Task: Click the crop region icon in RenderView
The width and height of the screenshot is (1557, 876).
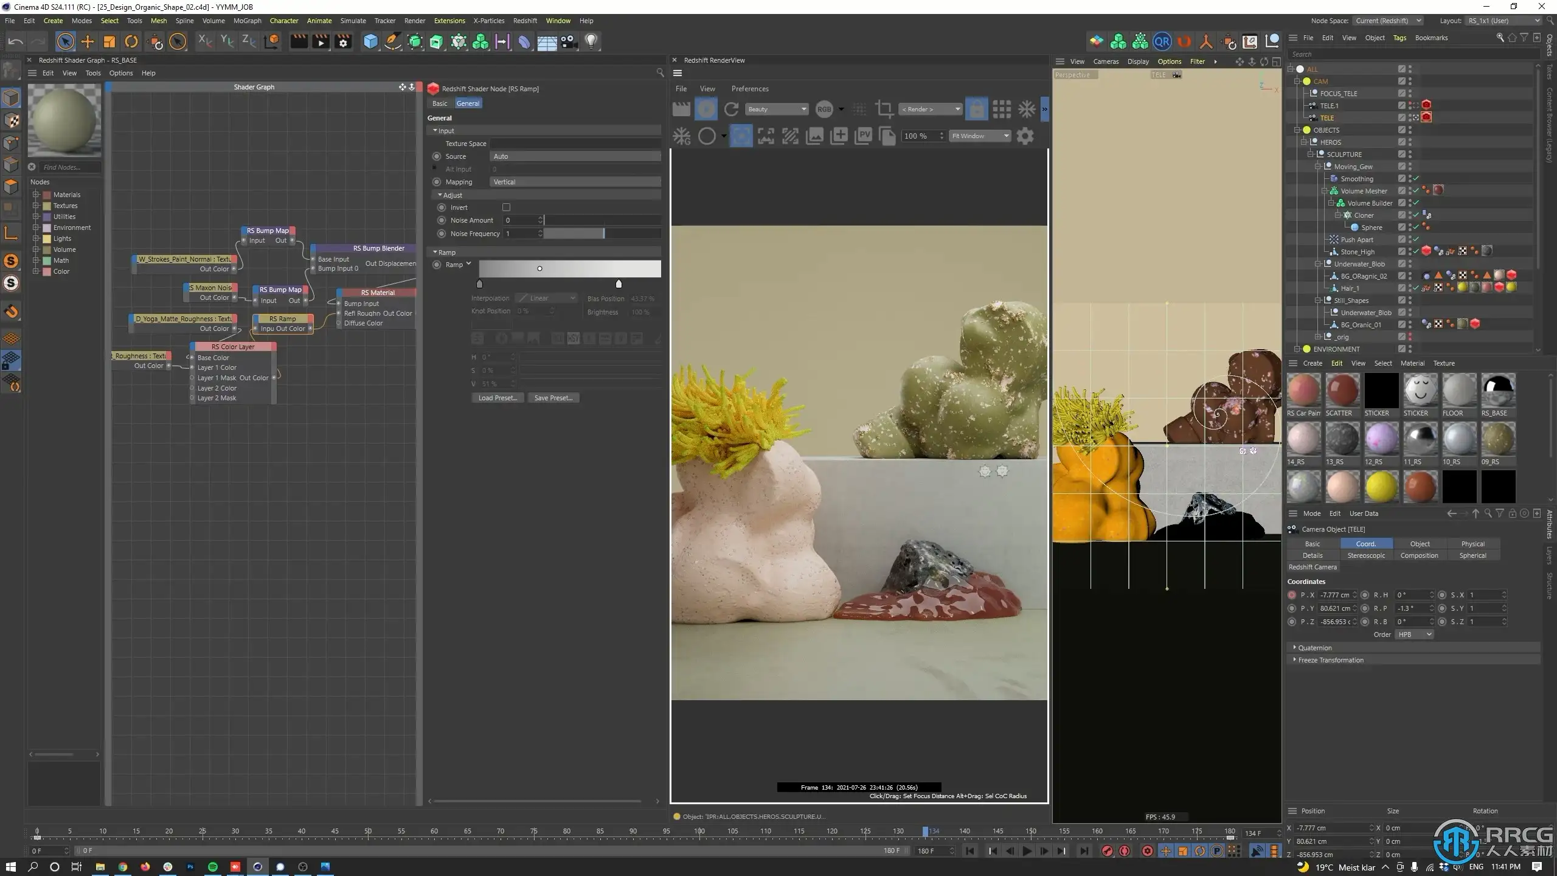Action: (883, 109)
